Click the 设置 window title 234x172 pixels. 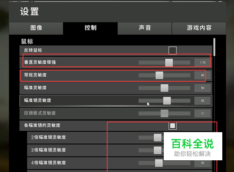point(29,12)
